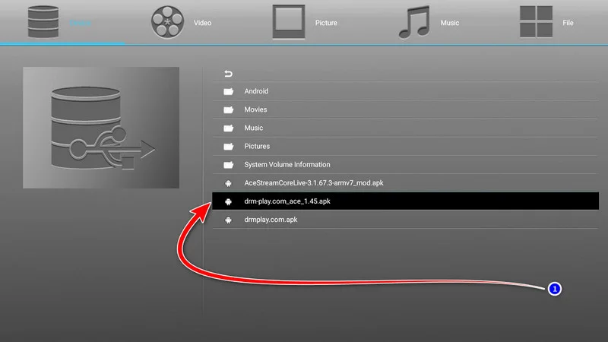The height and width of the screenshot is (342, 608).
Task: Switch to the Device tab label
Action: click(81, 23)
